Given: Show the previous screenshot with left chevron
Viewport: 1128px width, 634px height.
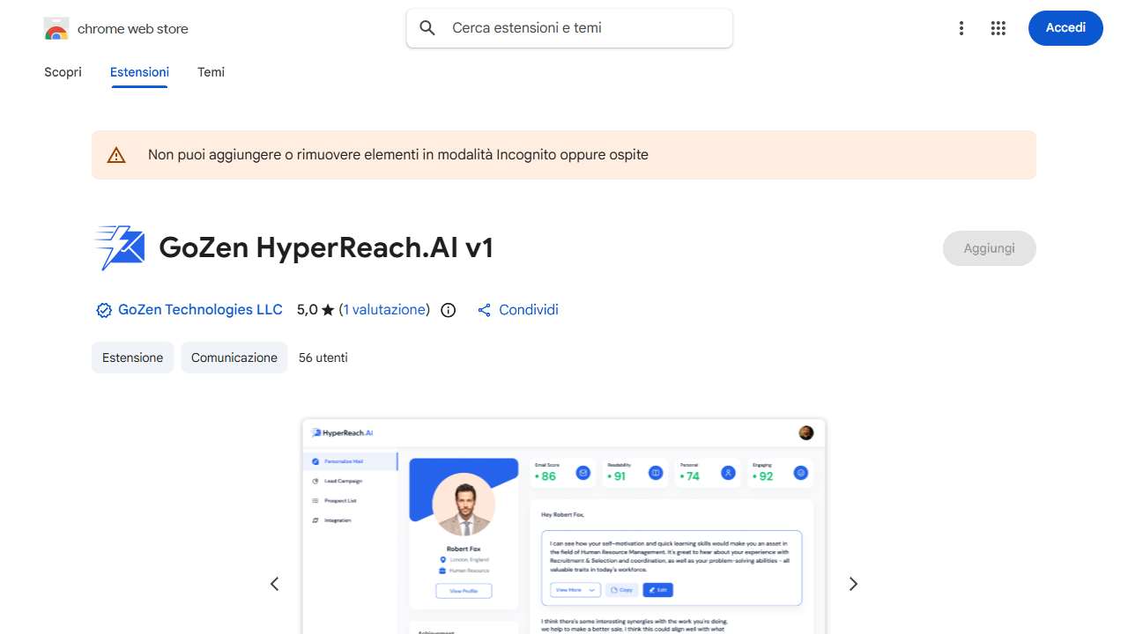Looking at the screenshot, I should click(274, 584).
